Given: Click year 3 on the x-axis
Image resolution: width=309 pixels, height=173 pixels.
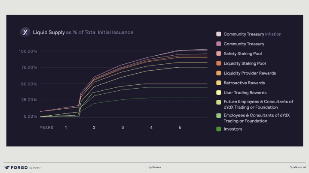Looking at the screenshot, I should coord(123,128).
